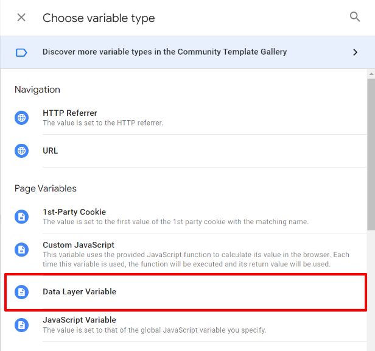
Task: Pick the Custom JavaScript variable type
Action: [79, 245]
